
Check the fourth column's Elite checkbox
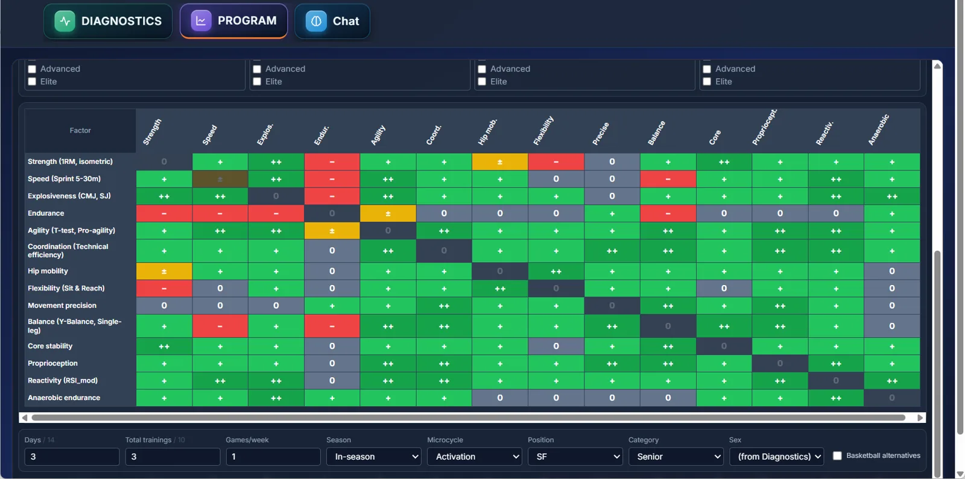pos(707,81)
